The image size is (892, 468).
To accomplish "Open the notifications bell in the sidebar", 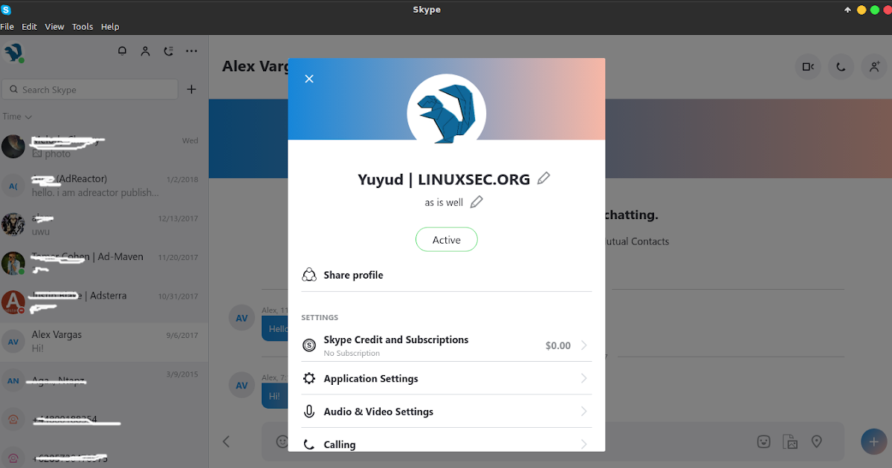I will pyautogui.click(x=123, y=51).
